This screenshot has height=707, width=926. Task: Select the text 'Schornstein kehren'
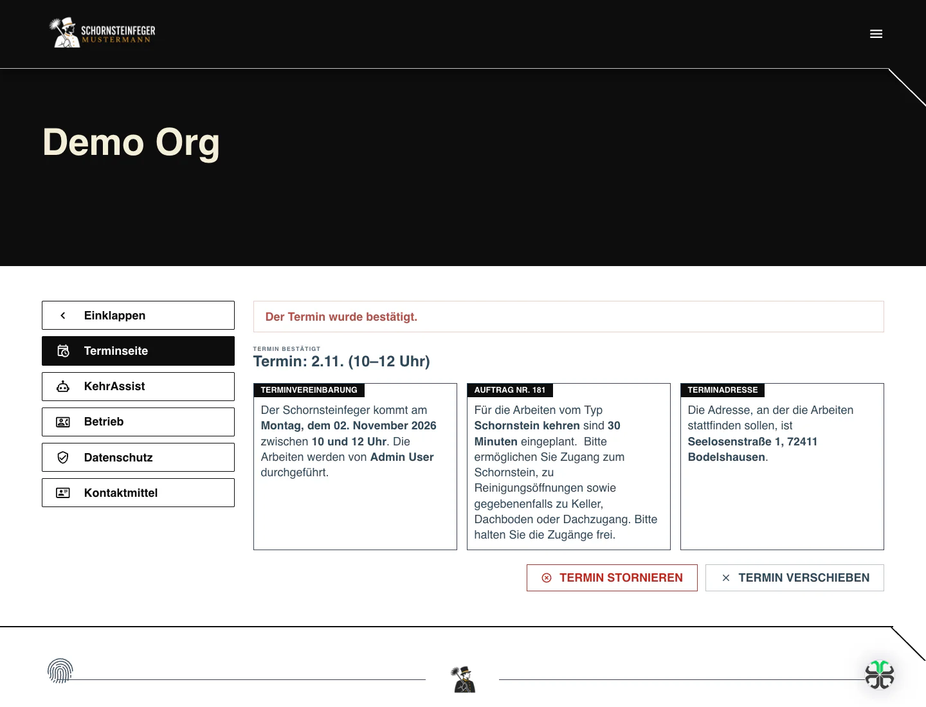527,425
